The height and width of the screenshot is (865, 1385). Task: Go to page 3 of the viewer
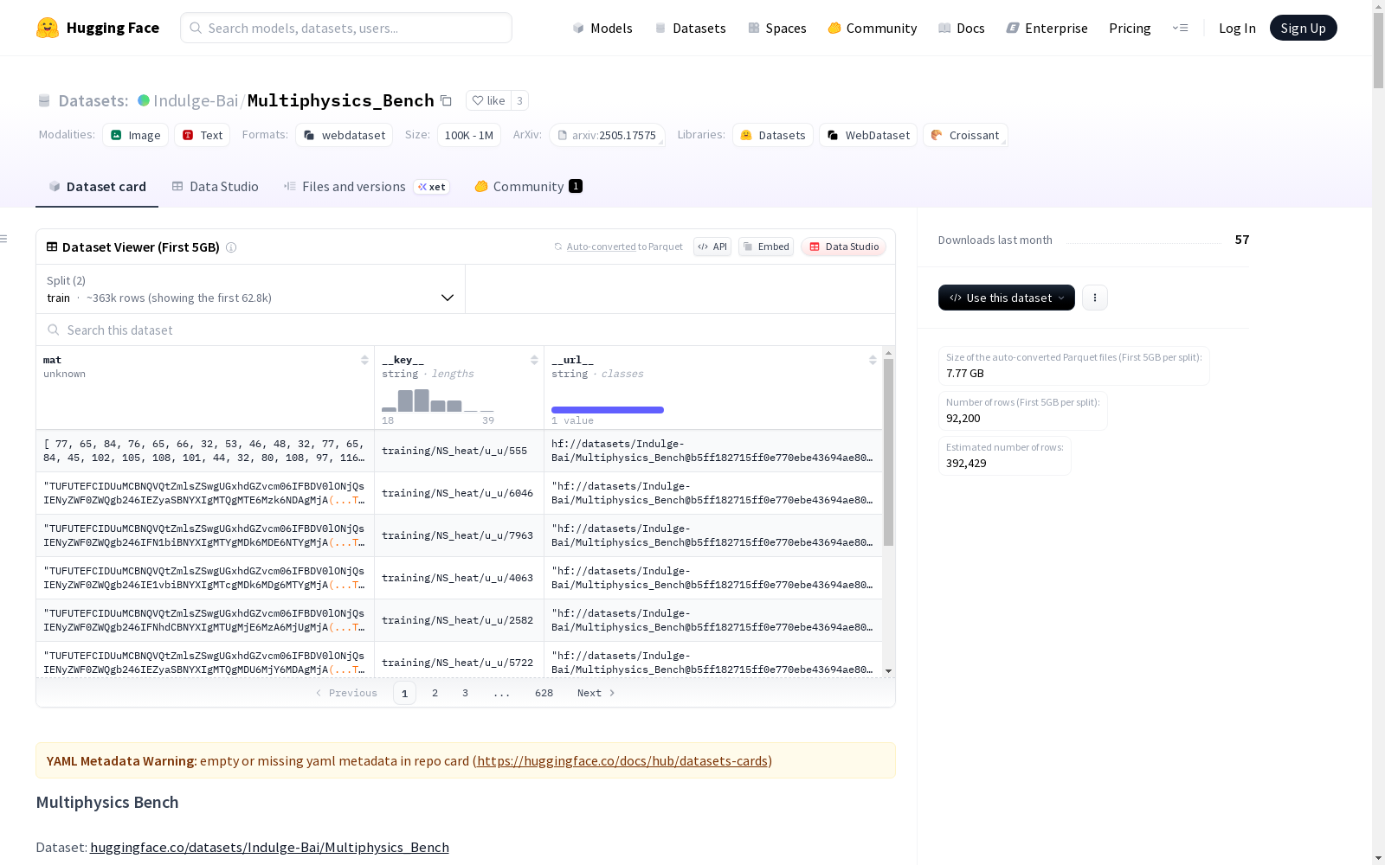pos(465,693)
